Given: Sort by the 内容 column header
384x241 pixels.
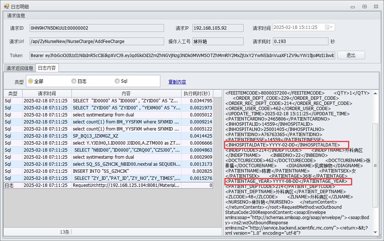Looking at the screenshot, I should [126, 93].
